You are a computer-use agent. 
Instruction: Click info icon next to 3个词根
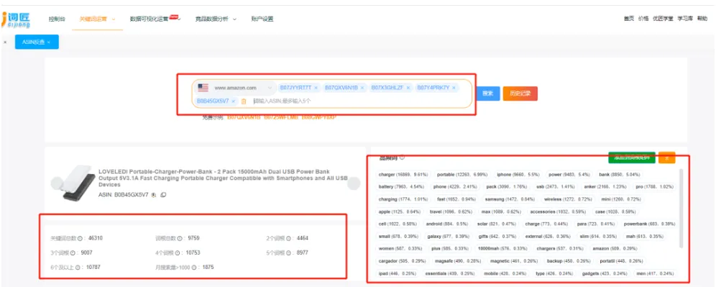(73, 252)
